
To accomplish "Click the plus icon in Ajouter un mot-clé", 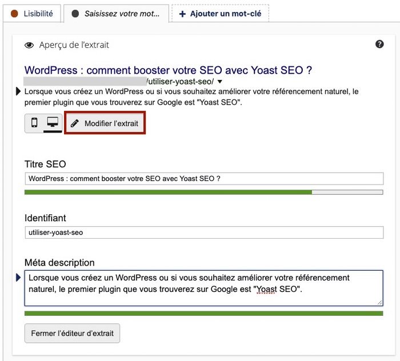I will tap(183, 13).
